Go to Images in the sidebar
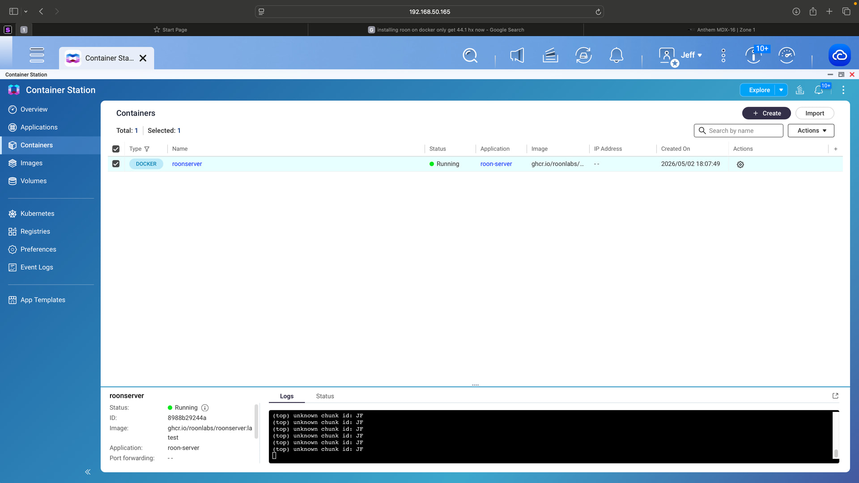Screen dimensions: 859x483 (31, 163)
